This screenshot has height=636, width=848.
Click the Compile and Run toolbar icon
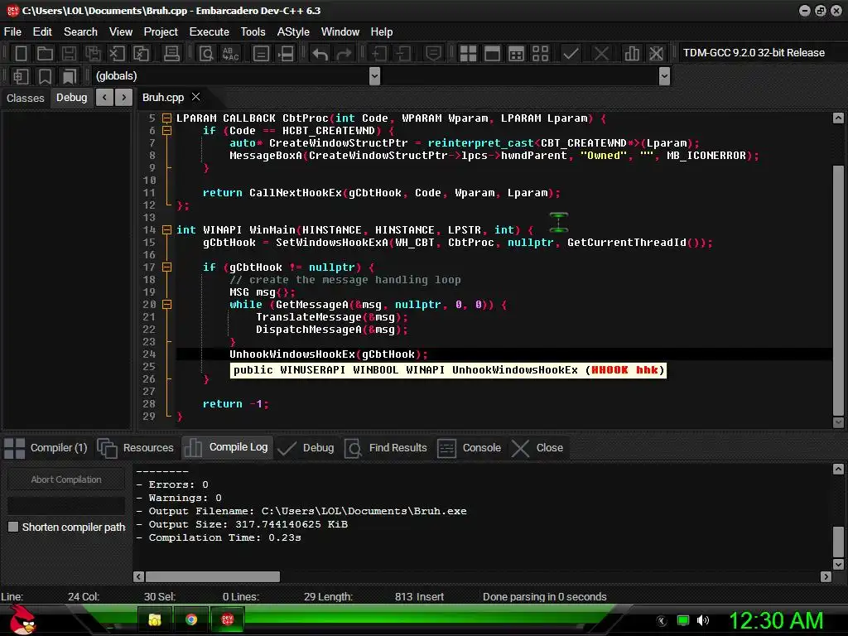pos(517,53)
